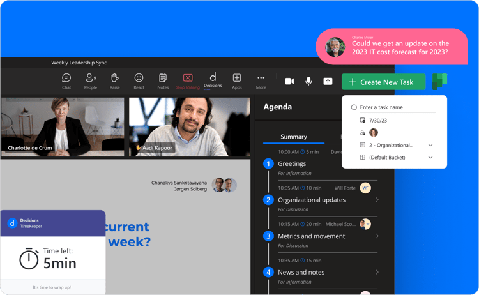Click the 10:05 AM 10 min time label
The width and height of the screenshot is (479, 295).
(x=300, y=188)
